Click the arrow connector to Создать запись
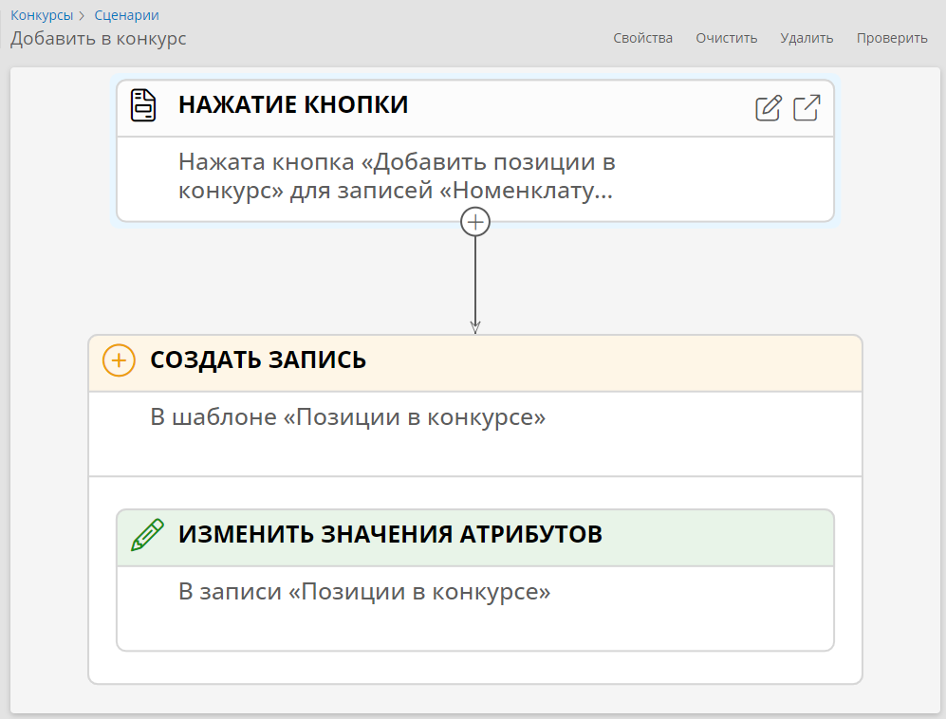Viewport: 946px width, 719px height. [475, 285]
